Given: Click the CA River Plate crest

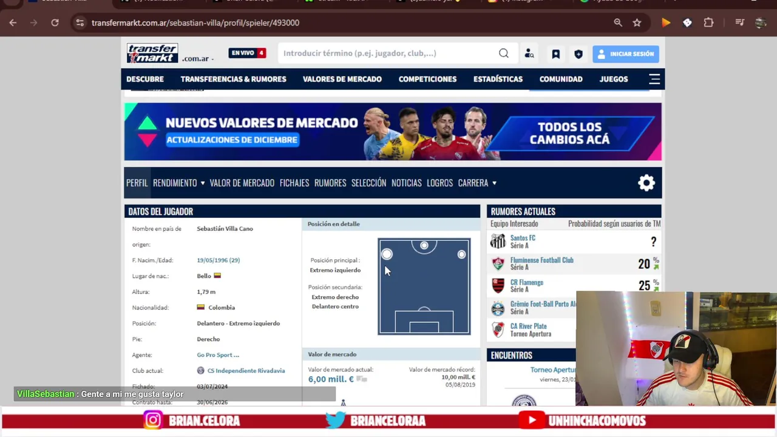Looking at the screenshot, I should 498,330.
